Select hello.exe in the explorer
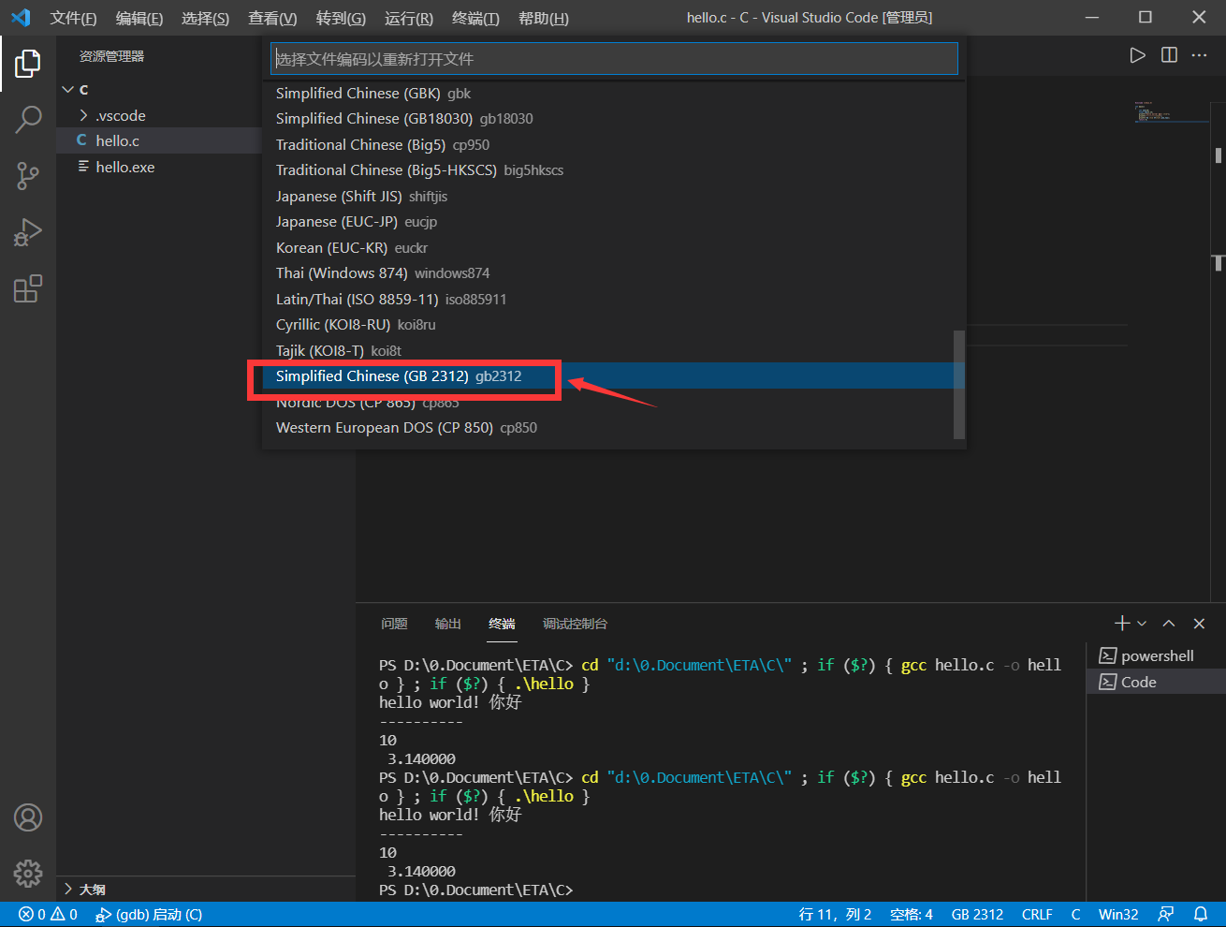The height and width of the screenshot is (927, 1226). [159, 167]
